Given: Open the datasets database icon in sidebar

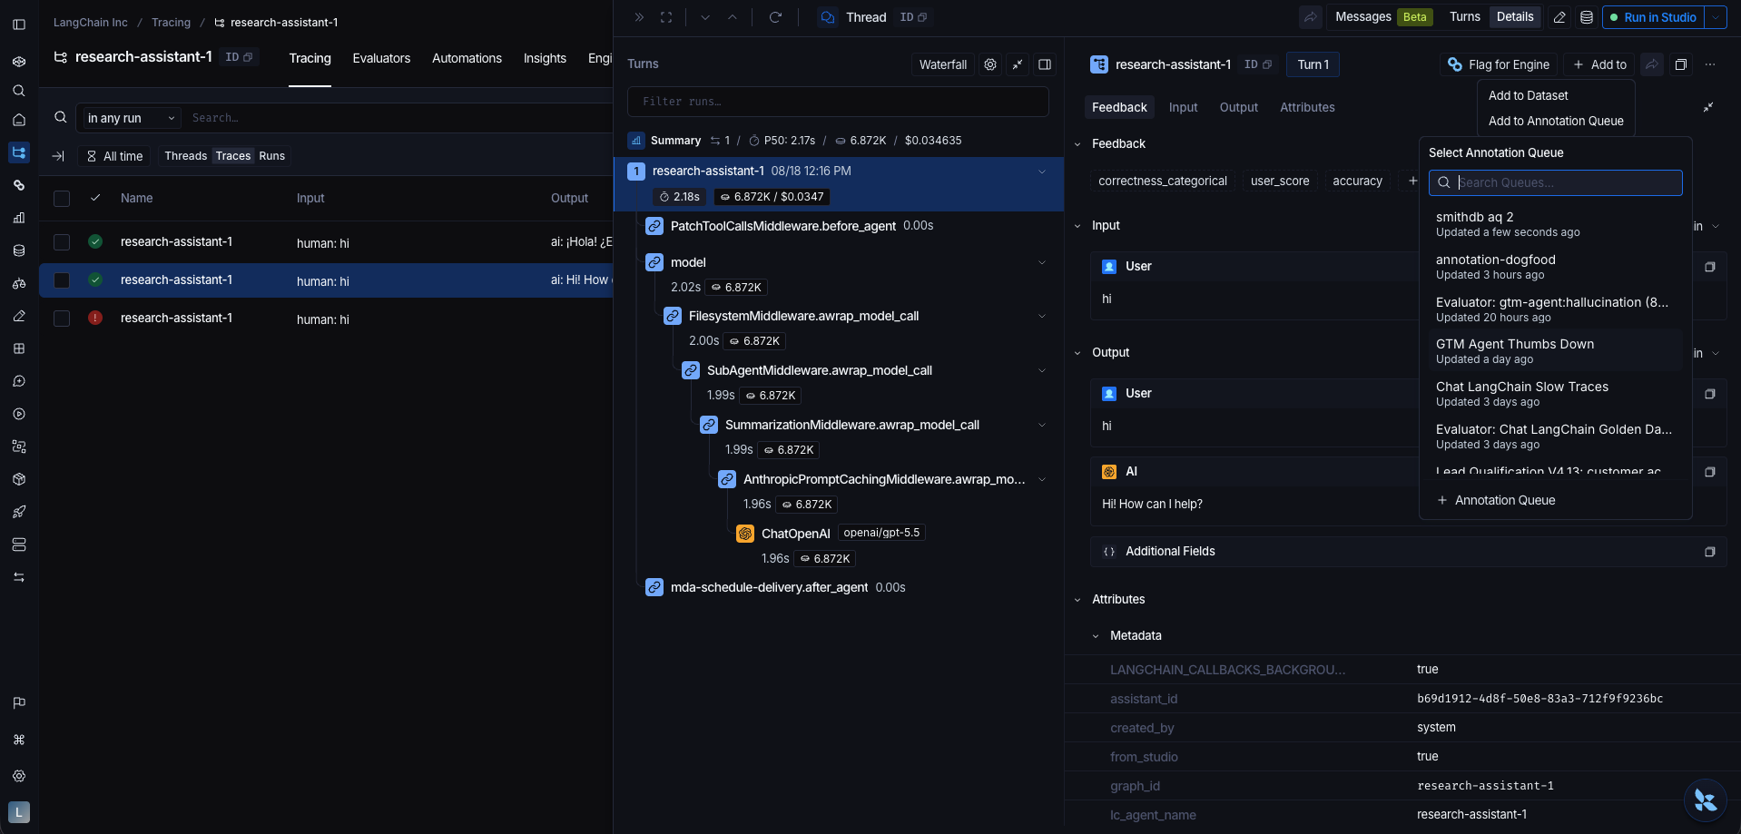Looking at the screenshot, I should point(19,250).
